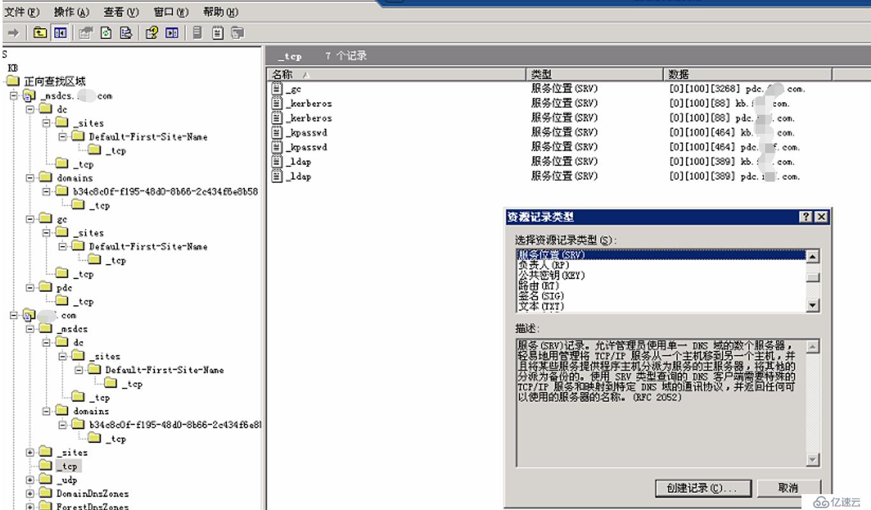Select the _kerberos record pointing to kb
Viewport: 871px width, 510px height.
tap(309, 103)
